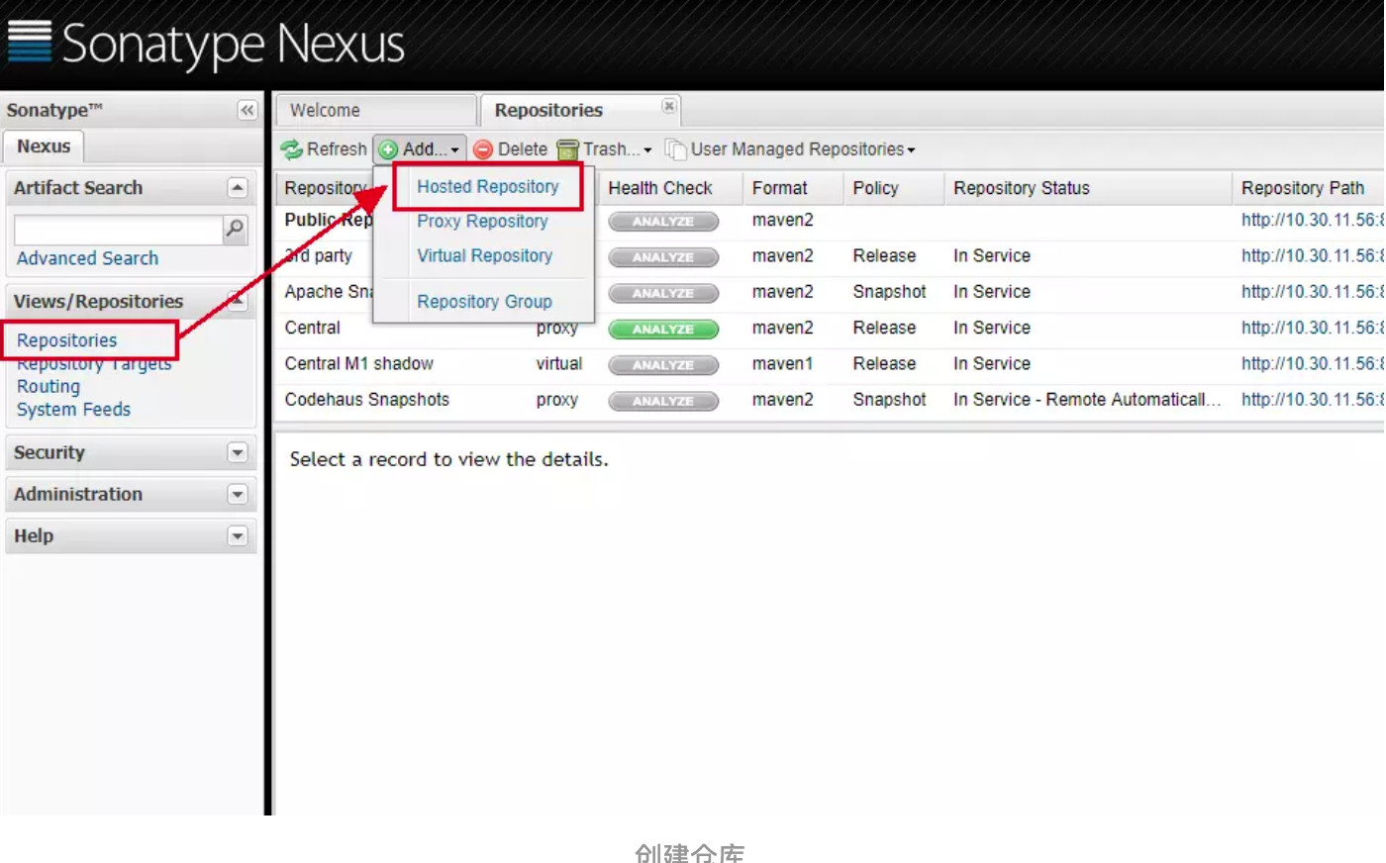Open the Routing sidebar link

[x=49, y=387]
